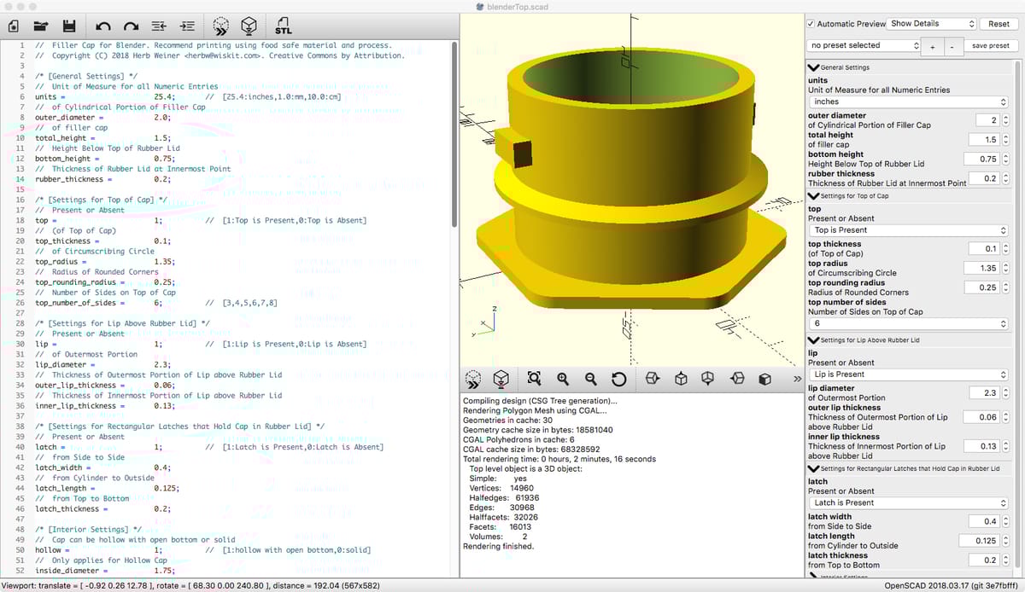Collapse the Settings for Top of Cap section
This screenshot has width=1025, height=592.
tap(814, 196)
